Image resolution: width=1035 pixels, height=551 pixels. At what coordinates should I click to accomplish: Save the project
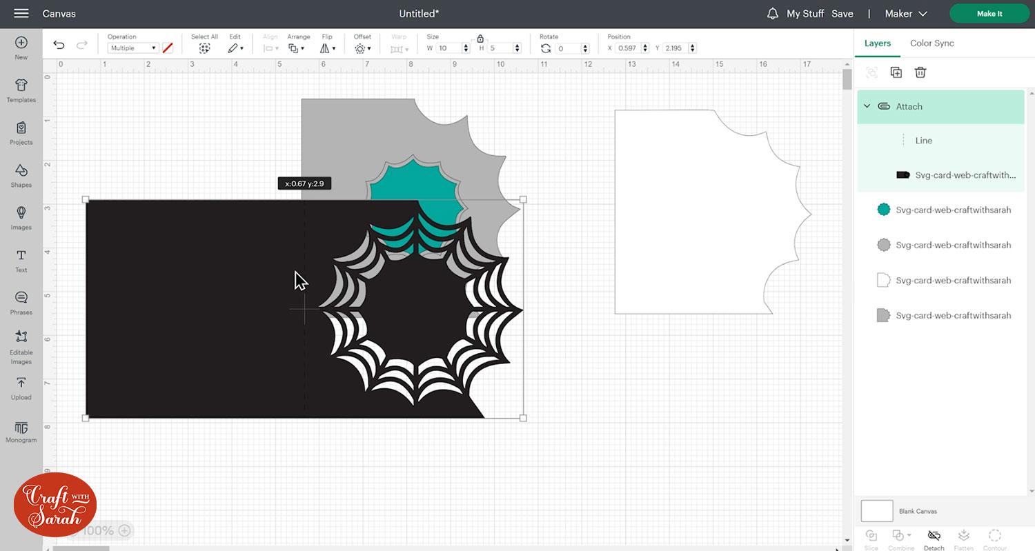click(x=842, y=14)
